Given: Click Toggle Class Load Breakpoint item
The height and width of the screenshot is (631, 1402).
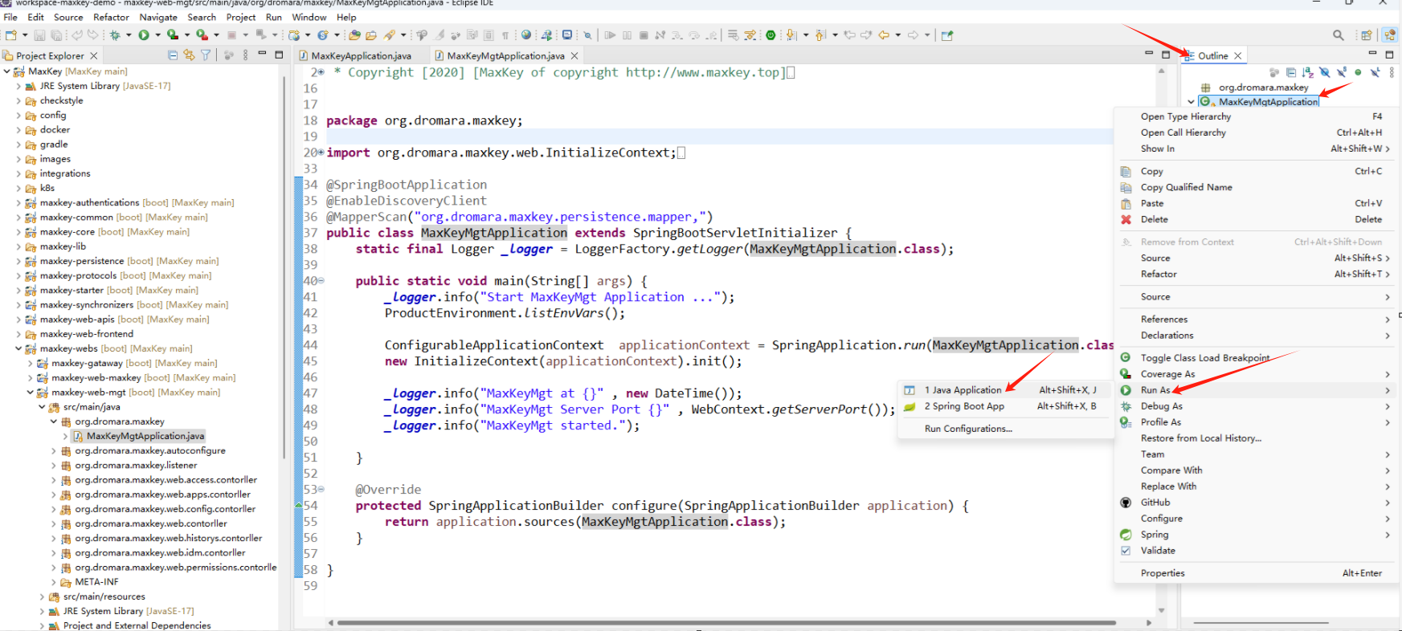Looking at the screenshot, I should (x=1256, y=358).
